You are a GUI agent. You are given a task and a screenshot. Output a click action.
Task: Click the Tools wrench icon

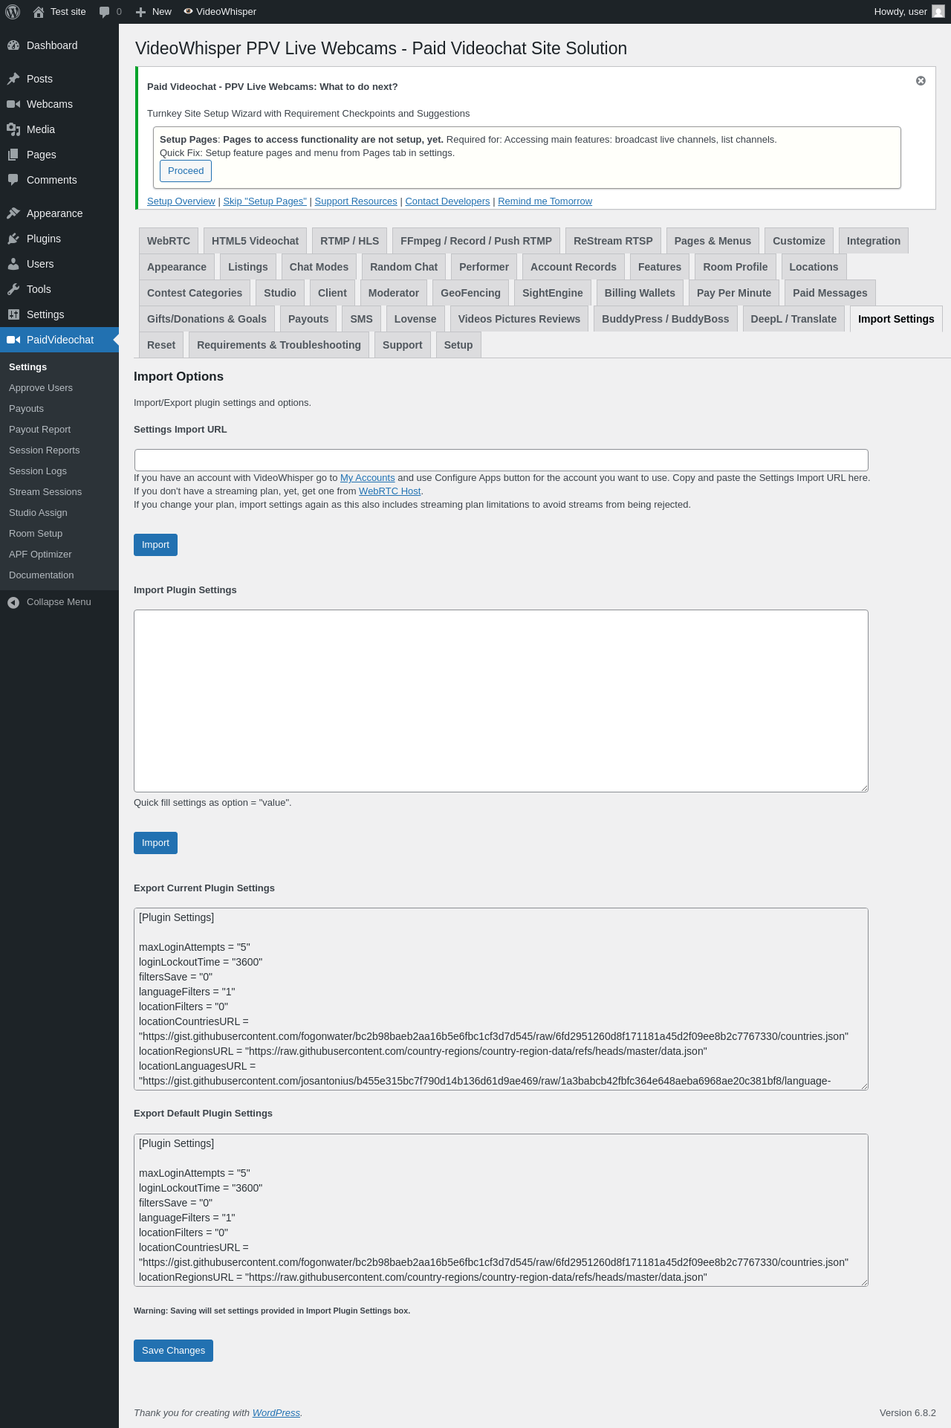[x=13, y=289]
